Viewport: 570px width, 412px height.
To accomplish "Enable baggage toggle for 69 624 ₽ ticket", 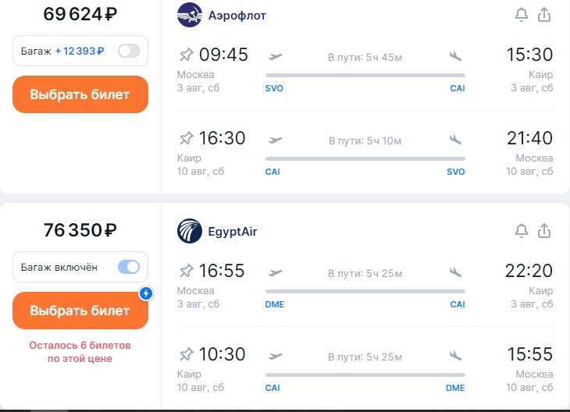I will [128, 51].
